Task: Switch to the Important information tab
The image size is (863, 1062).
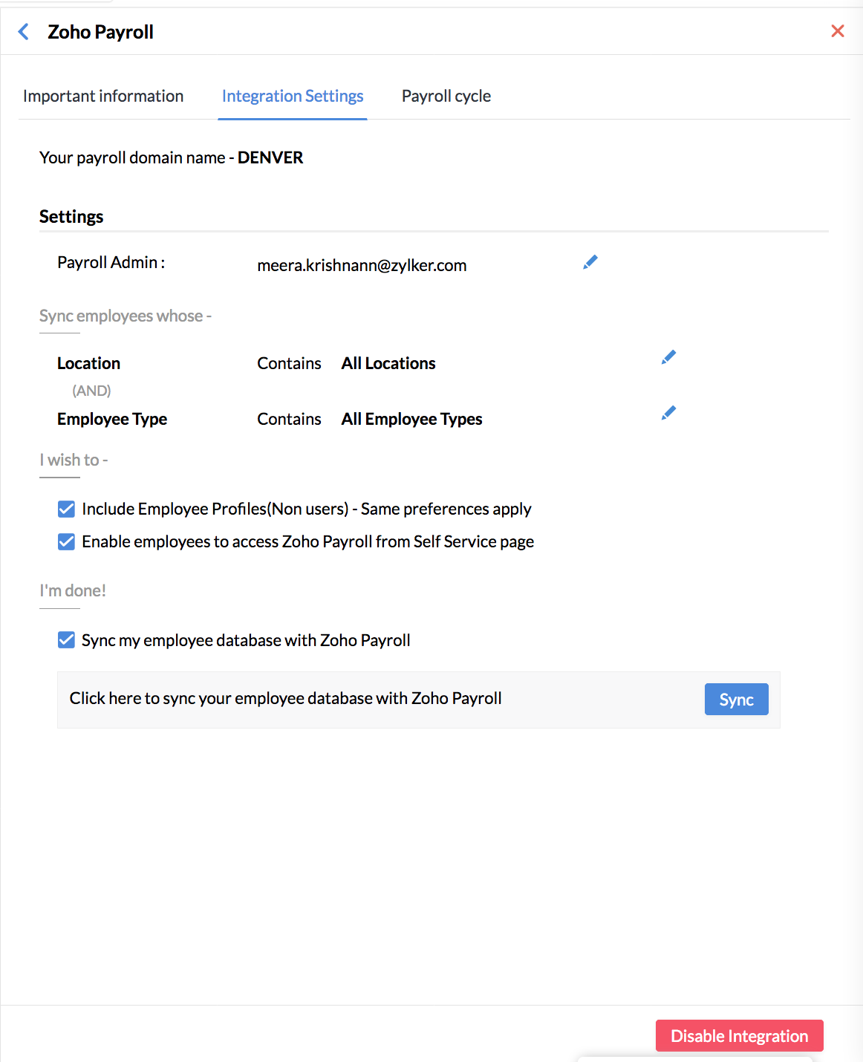Action: [x=103, y=96]
